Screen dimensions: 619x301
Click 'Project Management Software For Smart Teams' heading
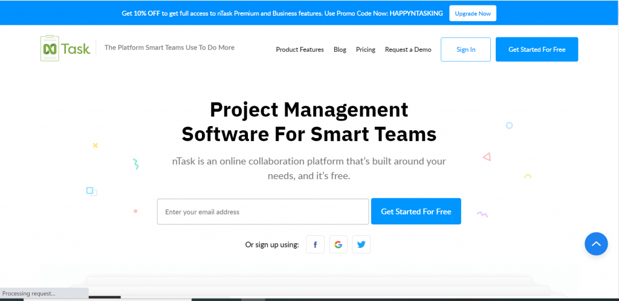point(309,122)
